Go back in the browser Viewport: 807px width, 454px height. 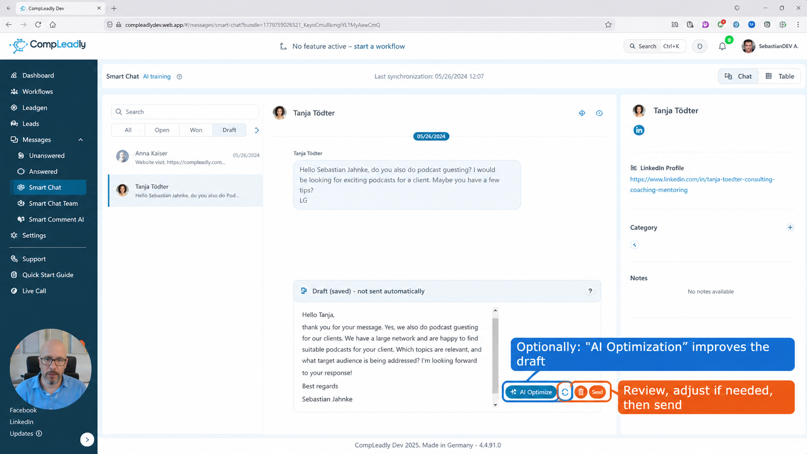tap(9, 25)
